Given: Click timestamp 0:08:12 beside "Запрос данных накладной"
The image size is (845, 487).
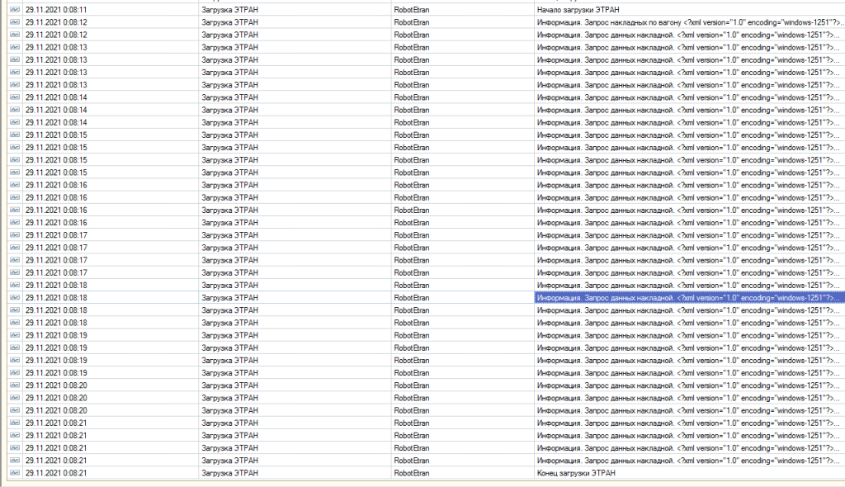Looking at the screenshot, I should (56, 35).
